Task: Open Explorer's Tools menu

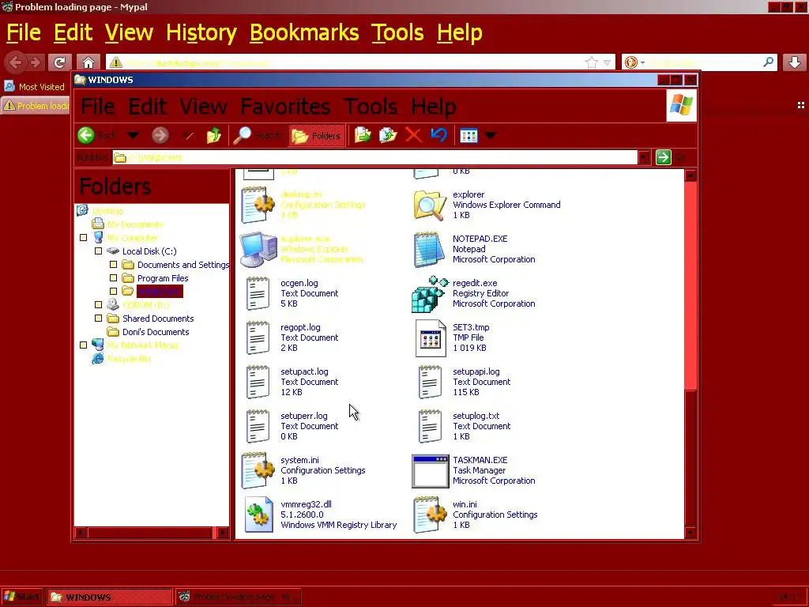Action: click(371, 107)
